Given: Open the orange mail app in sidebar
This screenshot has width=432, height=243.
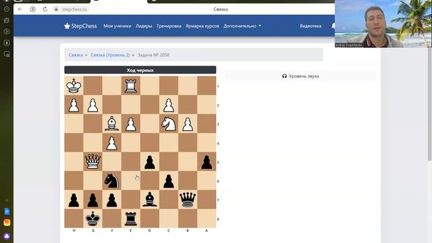Looking at the screenshot, I should pyautogui.click(x=7, y=222).
